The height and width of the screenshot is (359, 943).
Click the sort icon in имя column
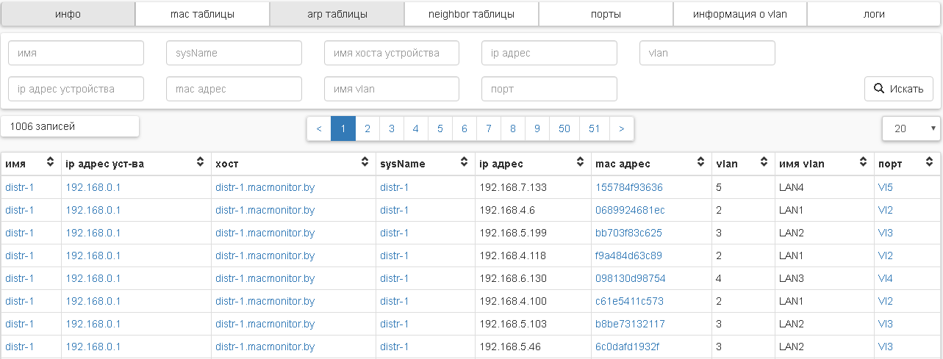coord(51,163)
